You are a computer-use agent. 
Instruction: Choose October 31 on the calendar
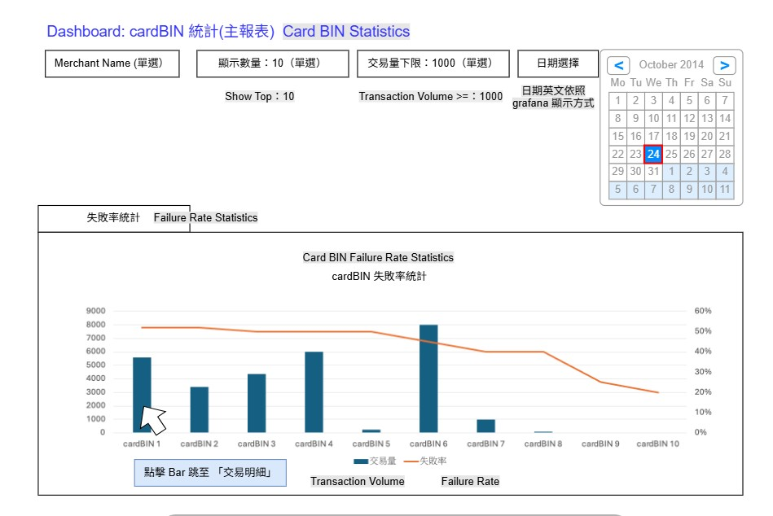pos(653,172)
